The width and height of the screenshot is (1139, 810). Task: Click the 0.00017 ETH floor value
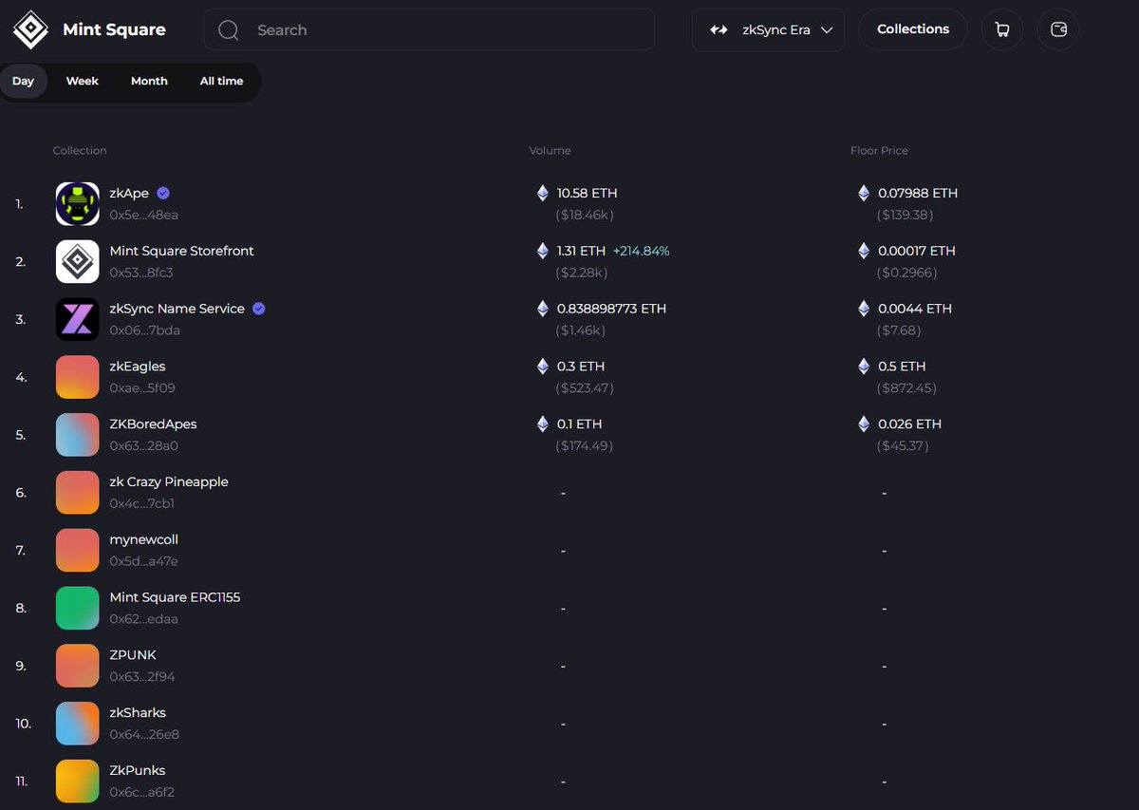point(917,251)
